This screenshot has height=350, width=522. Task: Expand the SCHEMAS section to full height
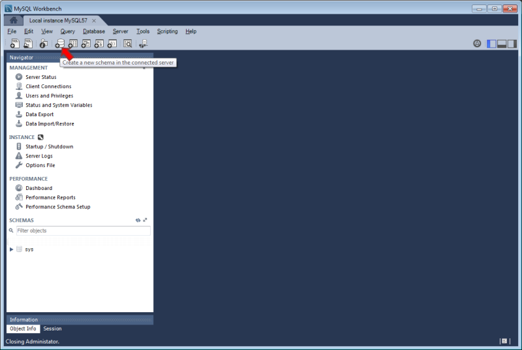[x=145, y=220]
